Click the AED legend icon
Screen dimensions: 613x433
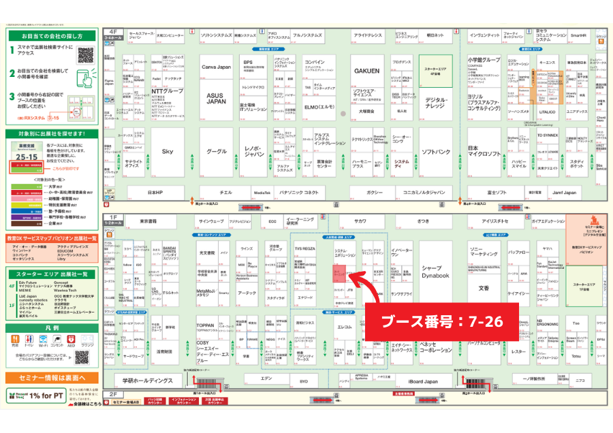(71, 339)
